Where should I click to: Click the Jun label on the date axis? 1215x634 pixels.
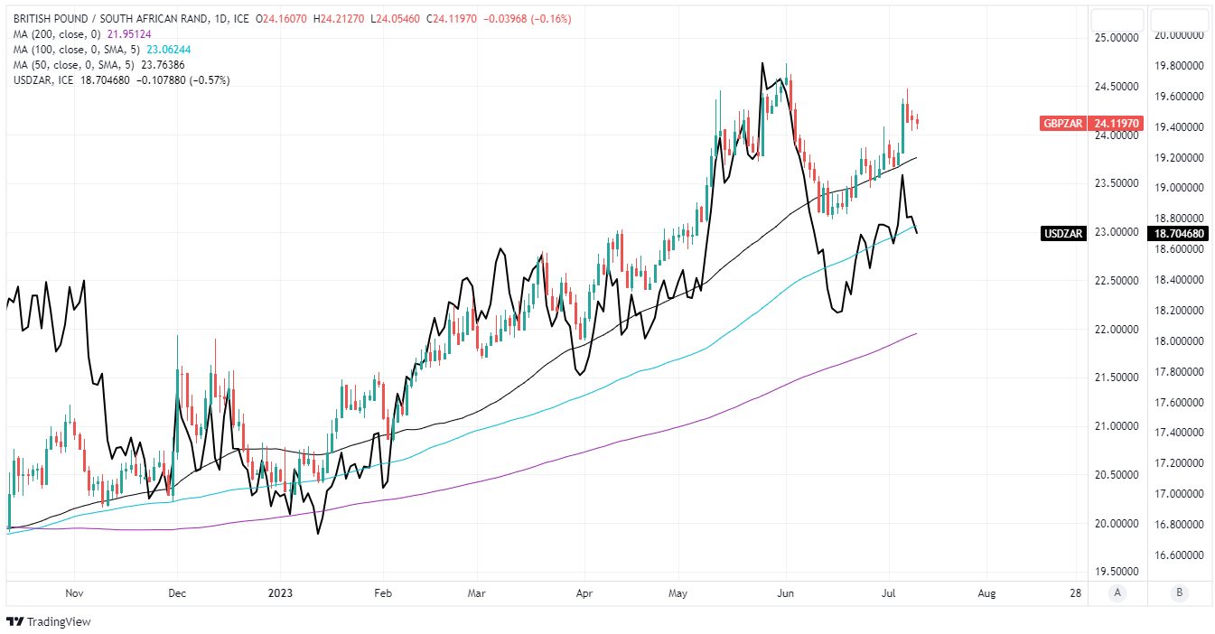pyautogui.click(x=785, y=593)
